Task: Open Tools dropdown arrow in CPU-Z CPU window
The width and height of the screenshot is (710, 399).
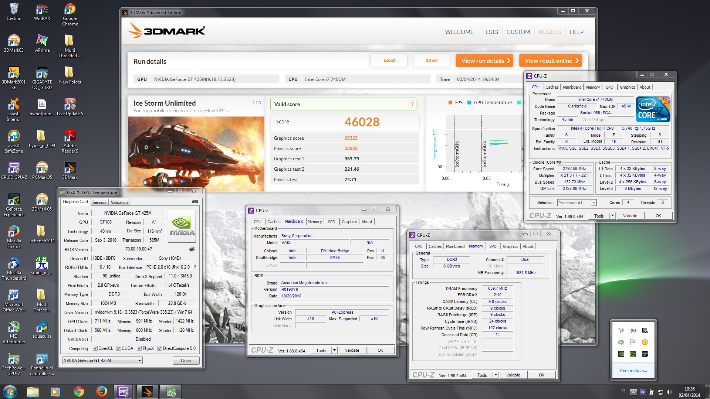Action: [x=612, y=216]
